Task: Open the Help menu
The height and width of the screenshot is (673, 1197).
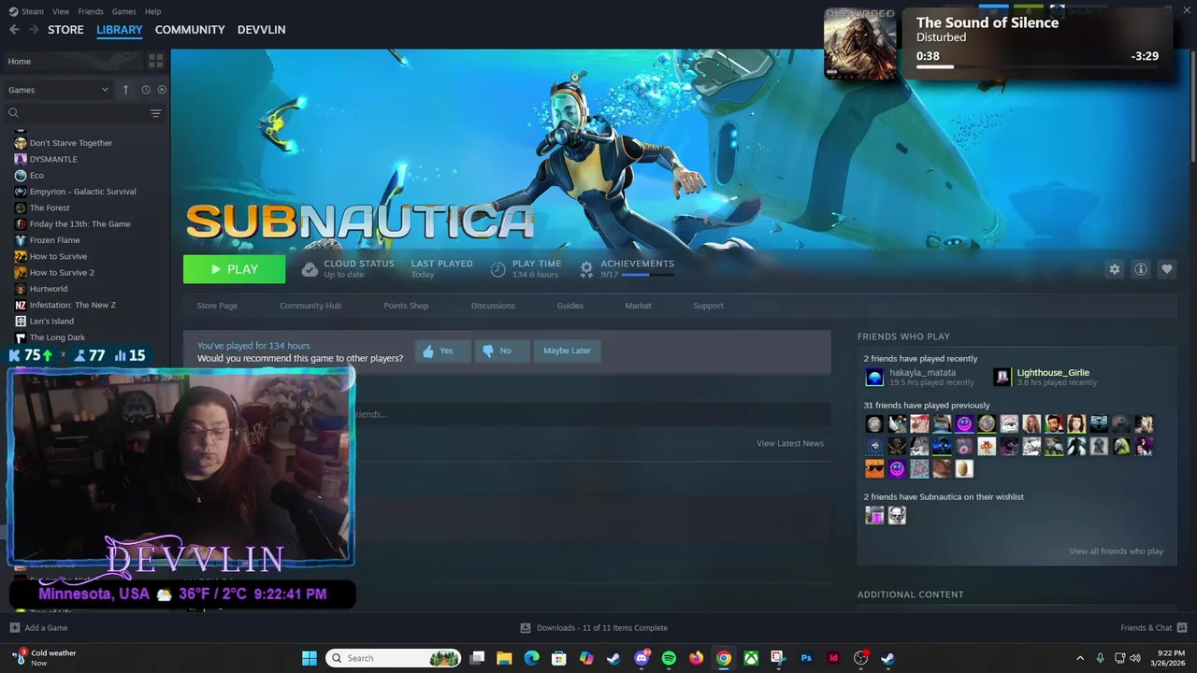Action: click(x=152, y=11)
